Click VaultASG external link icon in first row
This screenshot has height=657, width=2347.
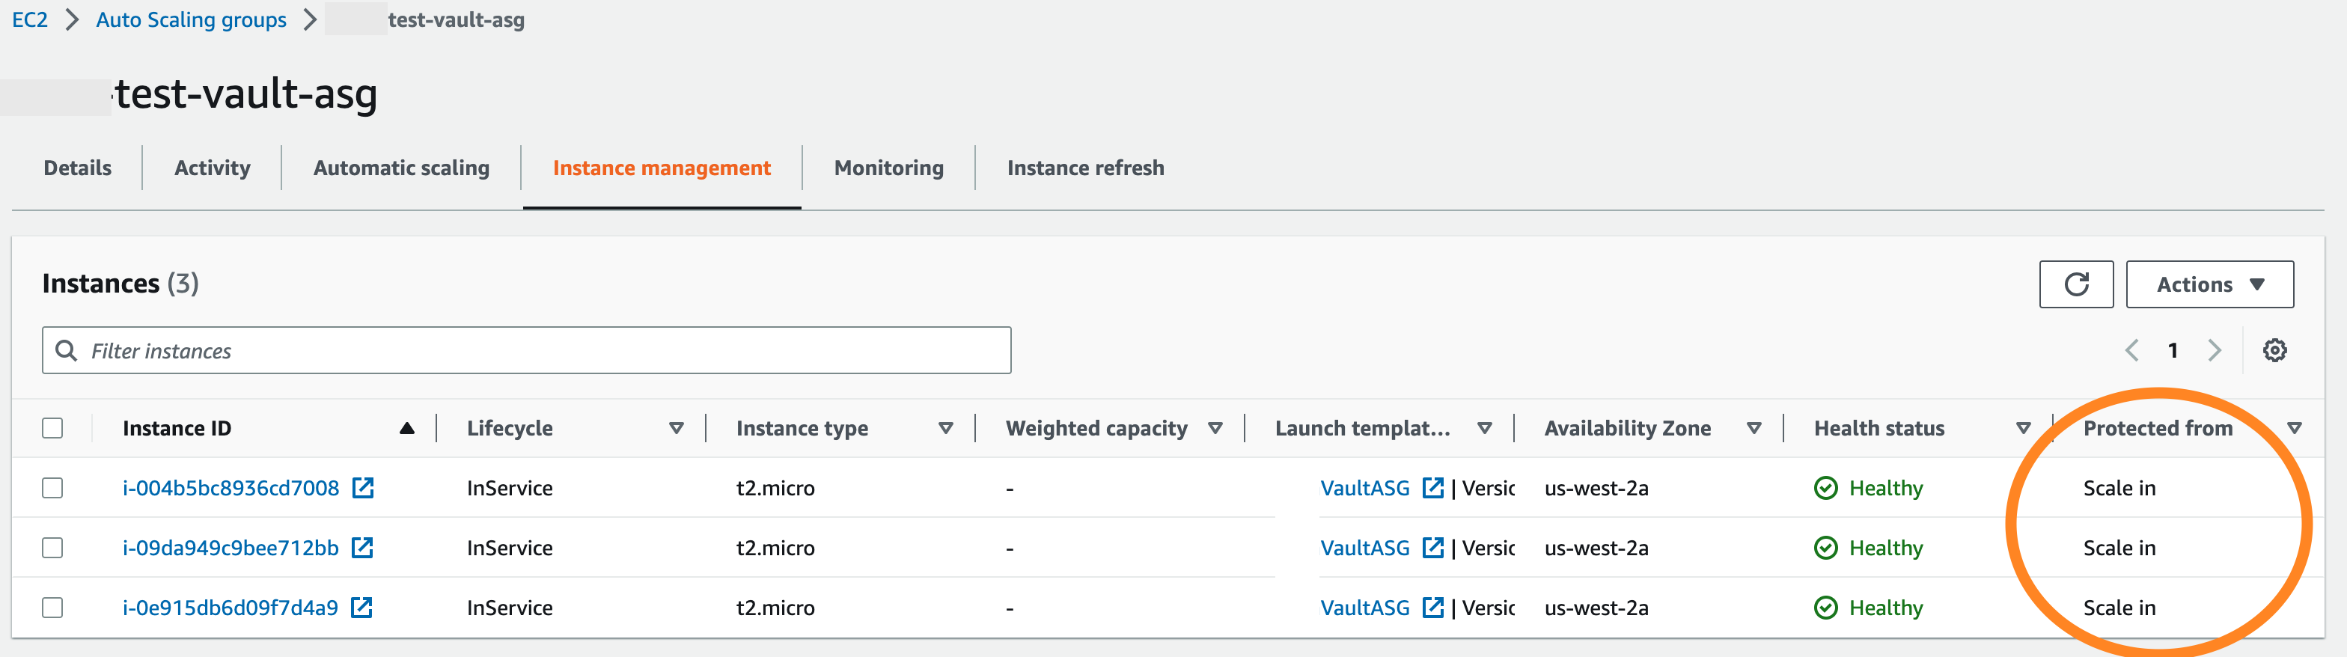click(x=1432, y=487)
